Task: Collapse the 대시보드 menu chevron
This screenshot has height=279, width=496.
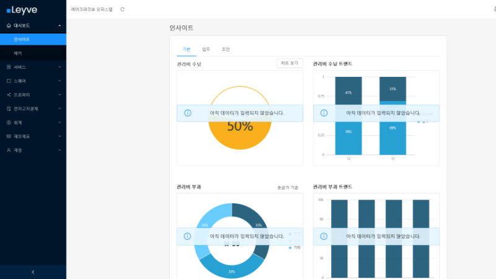Action: tap(60, 25)
